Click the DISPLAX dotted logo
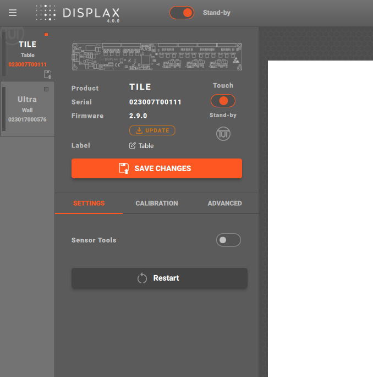This screenshot has width=373, height=377. click(46, 13)
